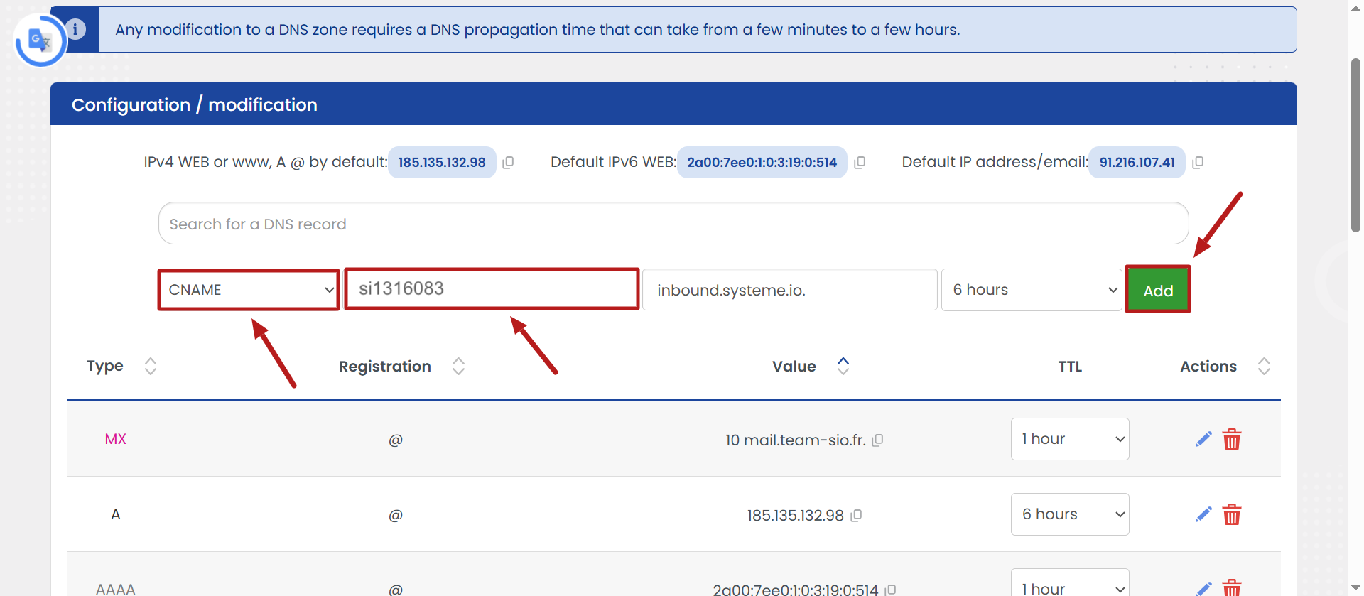This screenshot has width=1364, height=596.
Task: Change the A record TTL 6 hours dropdown
Action: pos(1070,514)
